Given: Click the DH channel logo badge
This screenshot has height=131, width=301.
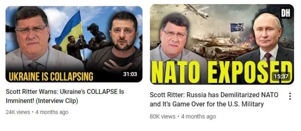Looking at the screenshot, I should click(286, 13).
